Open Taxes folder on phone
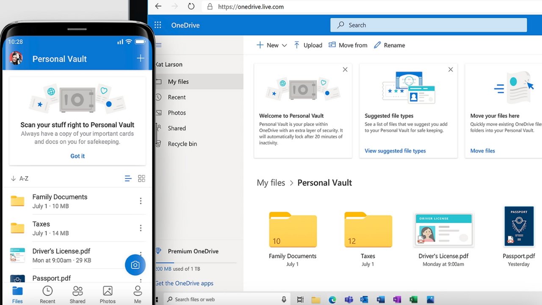This screenshot has height=305, width=542. pos(77,228)
